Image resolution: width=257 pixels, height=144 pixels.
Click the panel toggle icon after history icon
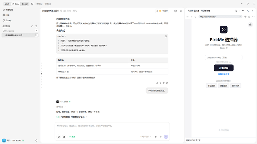[x=181, y=11]
